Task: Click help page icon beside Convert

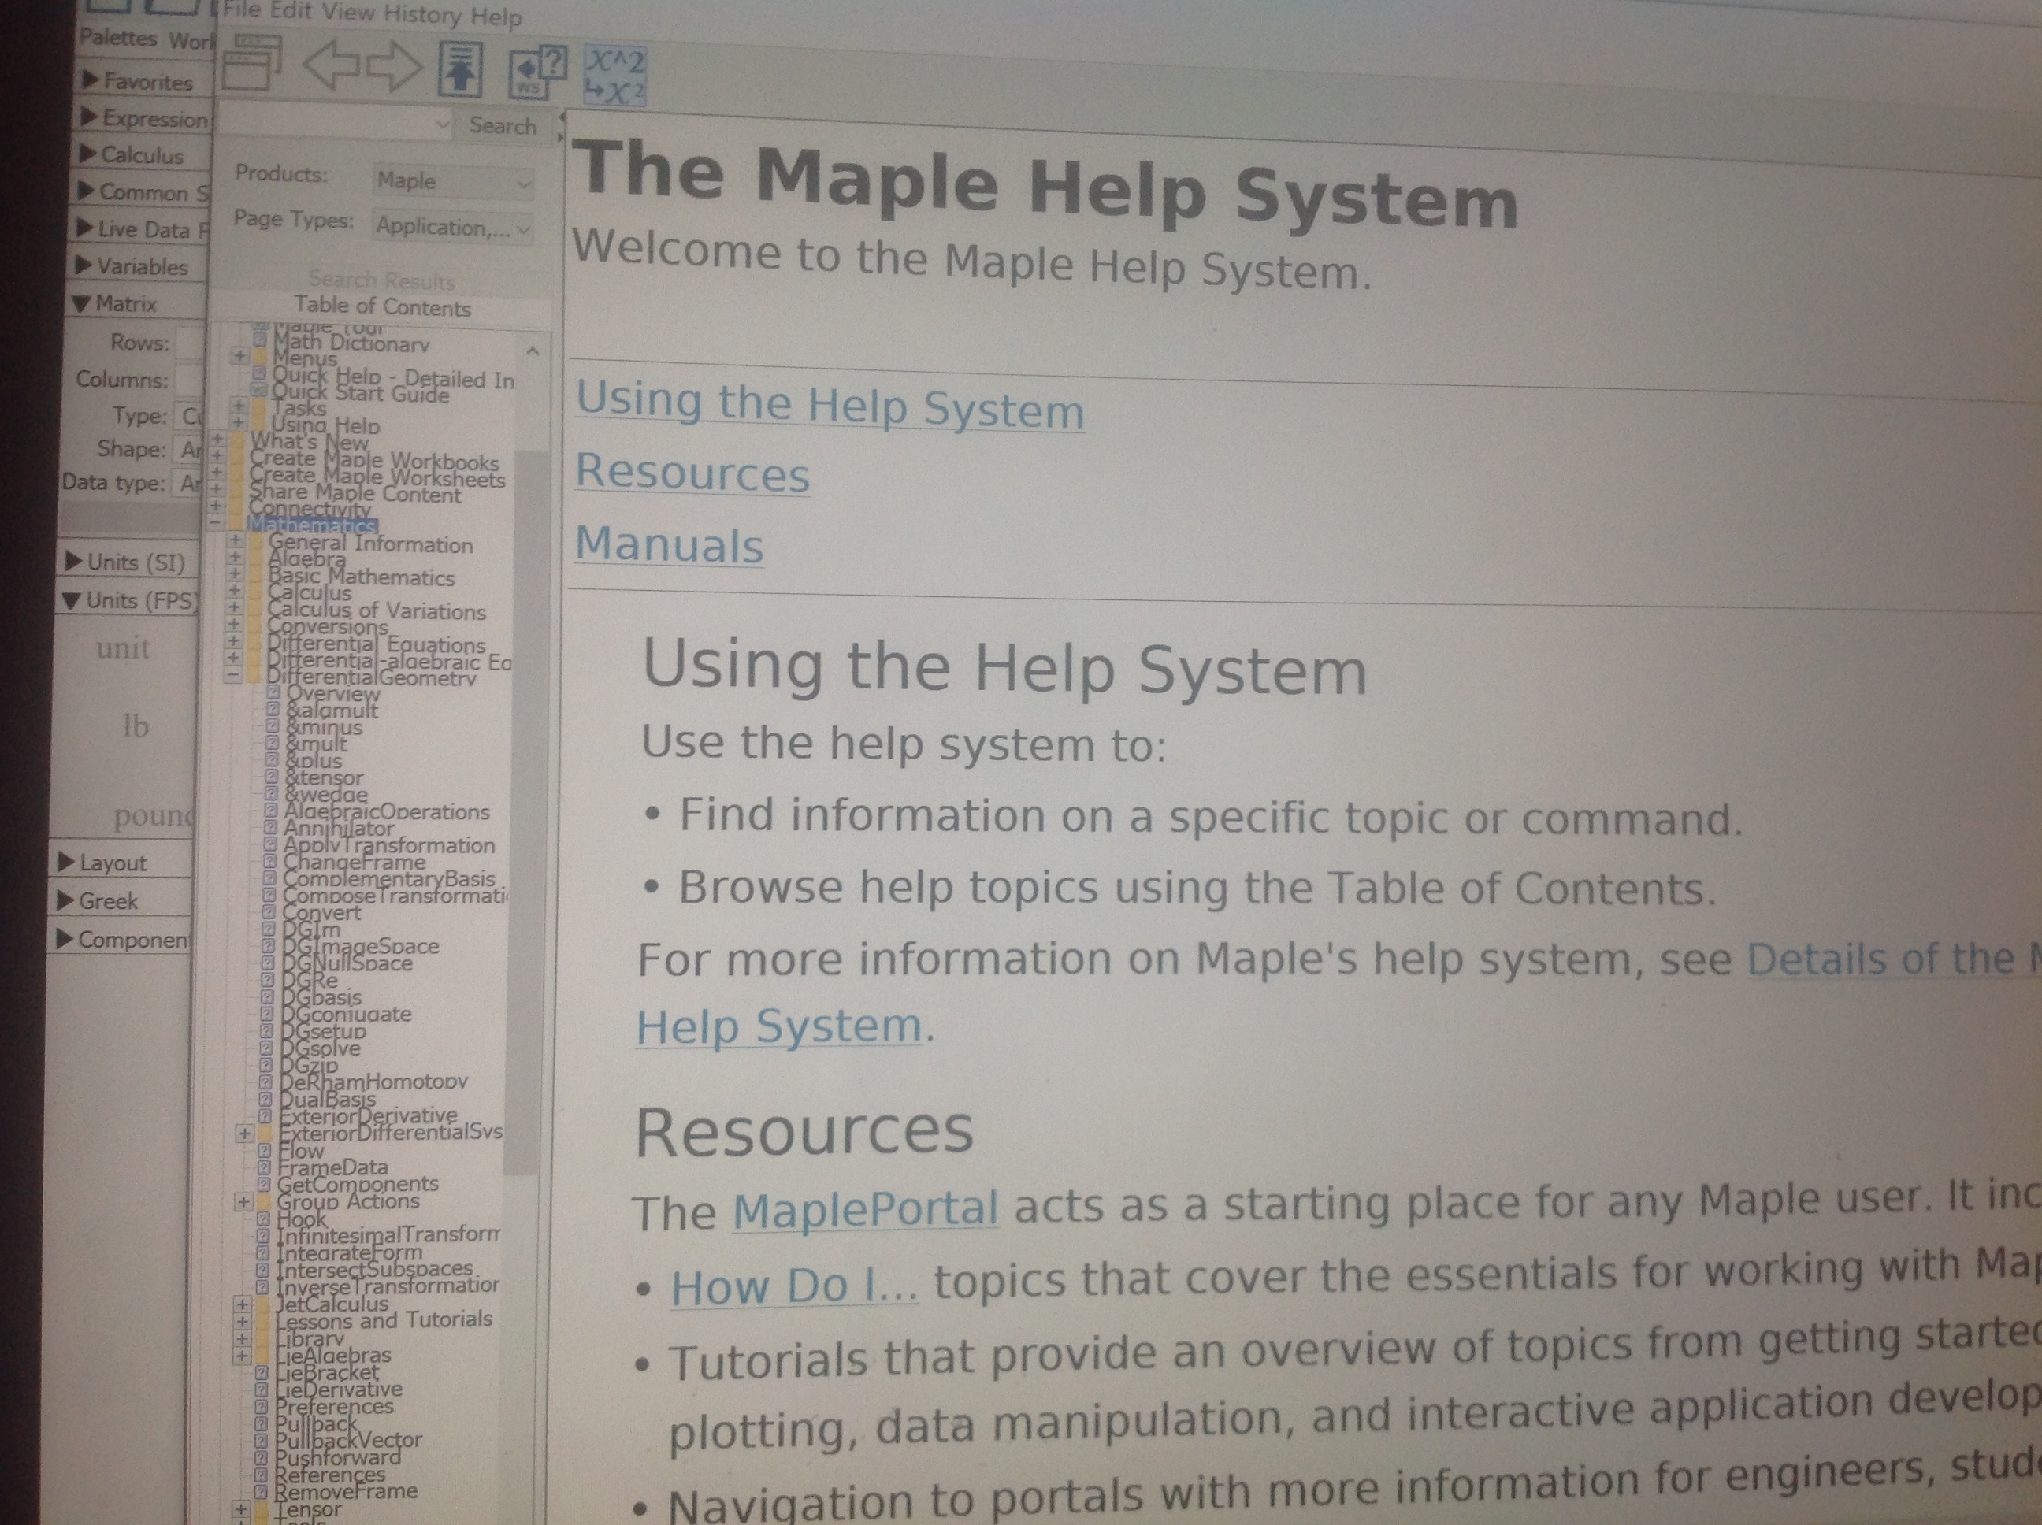Action: tap(269, 912)
